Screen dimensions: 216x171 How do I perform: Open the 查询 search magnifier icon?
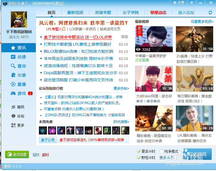point(13,66)
